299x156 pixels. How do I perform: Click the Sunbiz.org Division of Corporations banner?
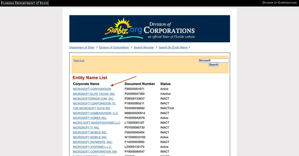click(x=149, y=29)
